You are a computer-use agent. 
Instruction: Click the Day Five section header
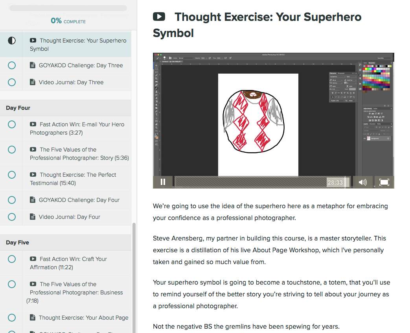point(65,242)
